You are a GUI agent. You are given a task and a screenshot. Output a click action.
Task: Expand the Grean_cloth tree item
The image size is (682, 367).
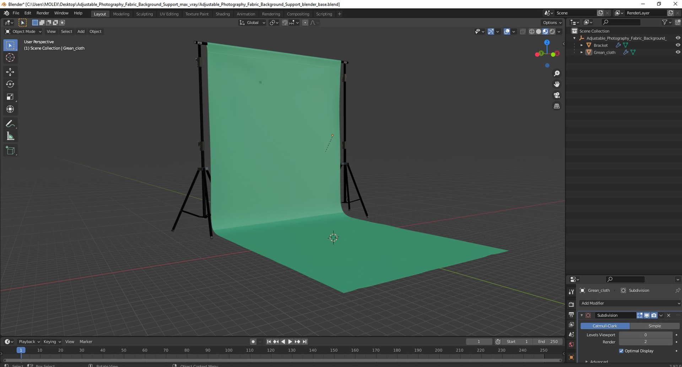coord(581,52)
